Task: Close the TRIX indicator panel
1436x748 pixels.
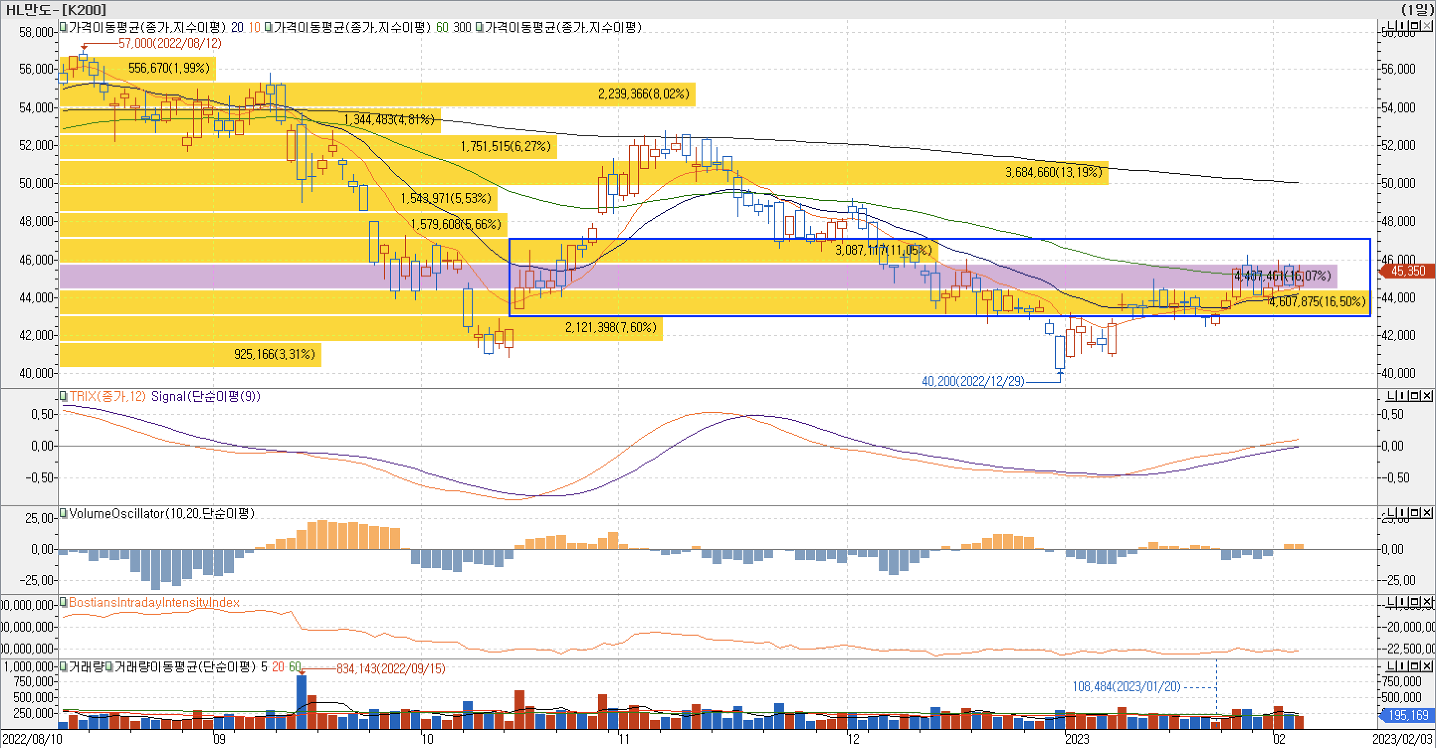Action: (x=1427, y=396)
